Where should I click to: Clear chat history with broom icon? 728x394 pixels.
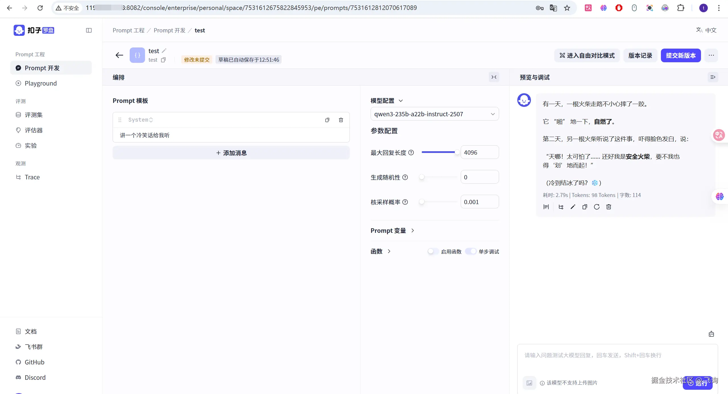[711, 334]
